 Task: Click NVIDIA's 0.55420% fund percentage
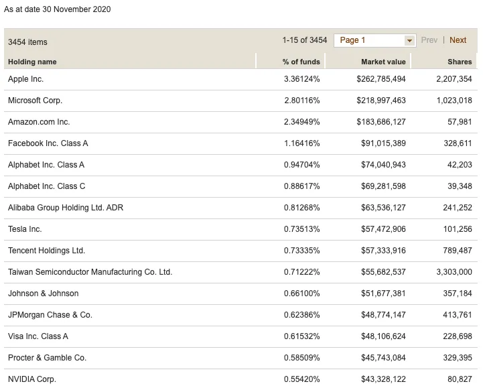302,379
